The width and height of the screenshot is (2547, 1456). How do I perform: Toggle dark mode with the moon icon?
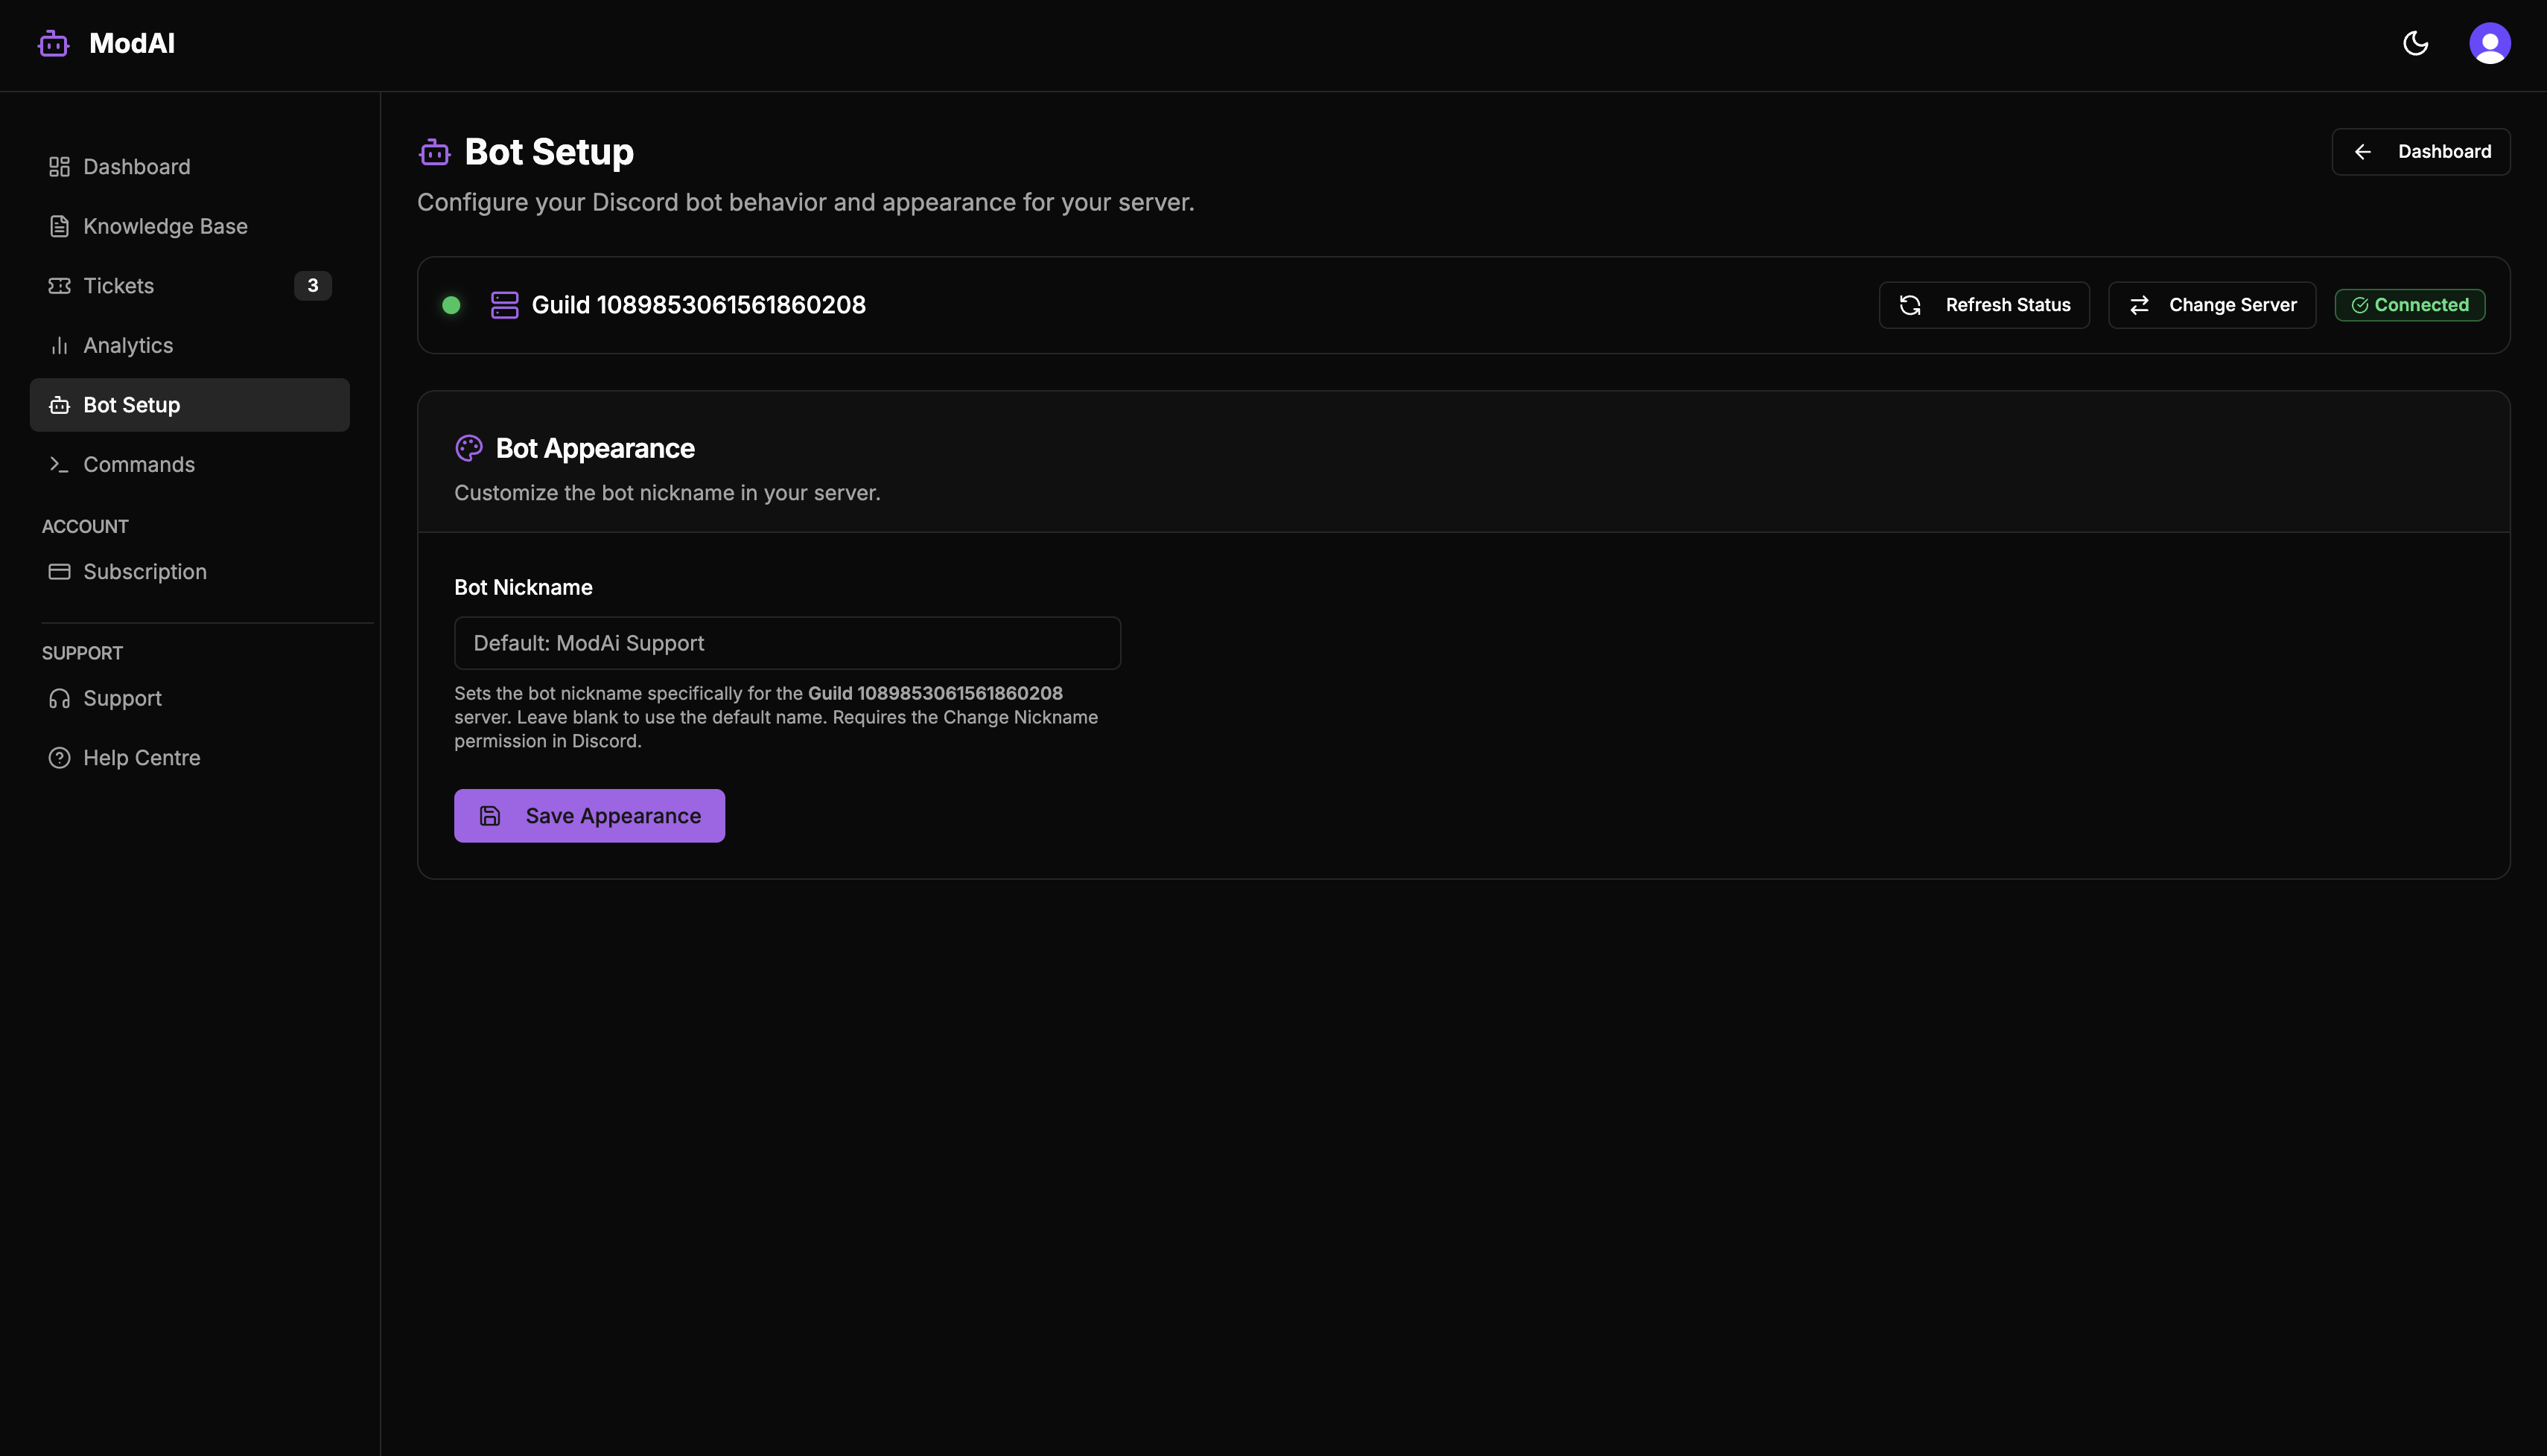(2416, 43)
